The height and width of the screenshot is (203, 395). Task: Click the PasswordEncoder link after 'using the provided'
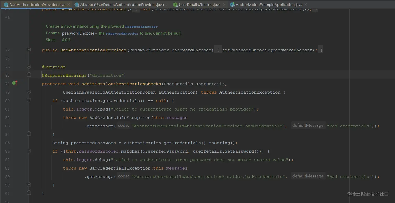click(x=141, y=27)
